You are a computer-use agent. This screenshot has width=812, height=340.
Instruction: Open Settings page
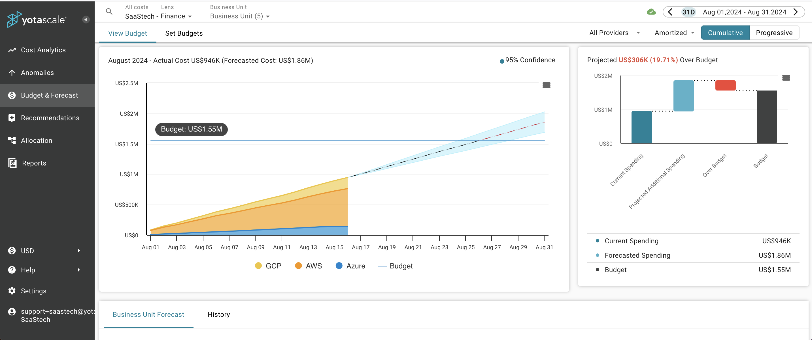click(47, 291)
